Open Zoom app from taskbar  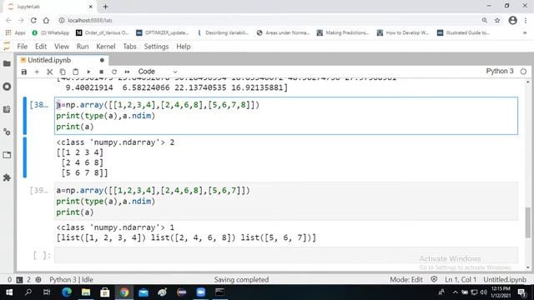pyautogui.click(x=200, y=292)
